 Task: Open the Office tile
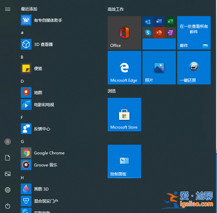pyautogui.click(x=124, y=33)
